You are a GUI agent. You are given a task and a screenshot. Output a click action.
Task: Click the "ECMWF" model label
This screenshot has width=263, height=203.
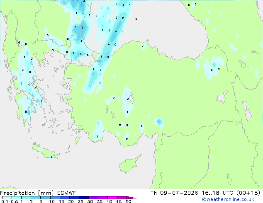tap(67, 193)
